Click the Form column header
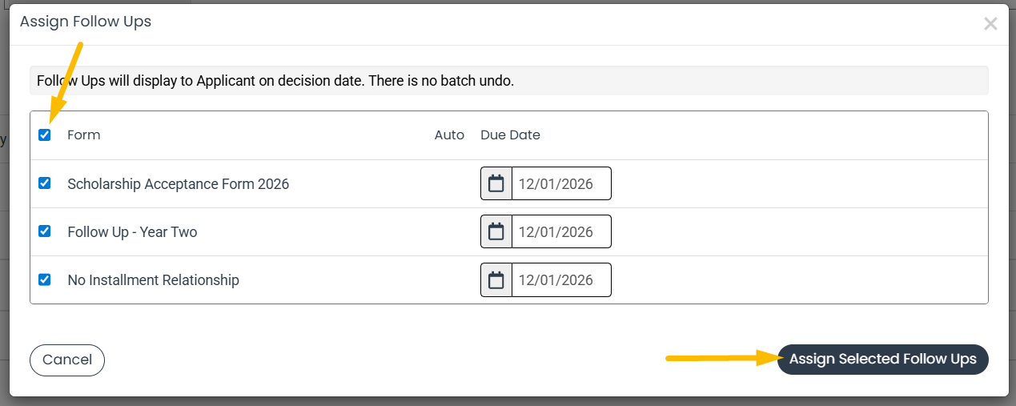1016x406 pixels. 84,135
